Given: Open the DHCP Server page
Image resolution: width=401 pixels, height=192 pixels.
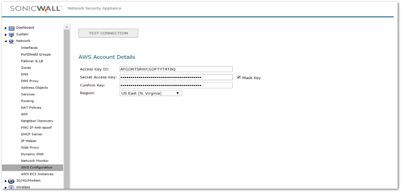Looking at the screenshot, I should tap(31, 134).
